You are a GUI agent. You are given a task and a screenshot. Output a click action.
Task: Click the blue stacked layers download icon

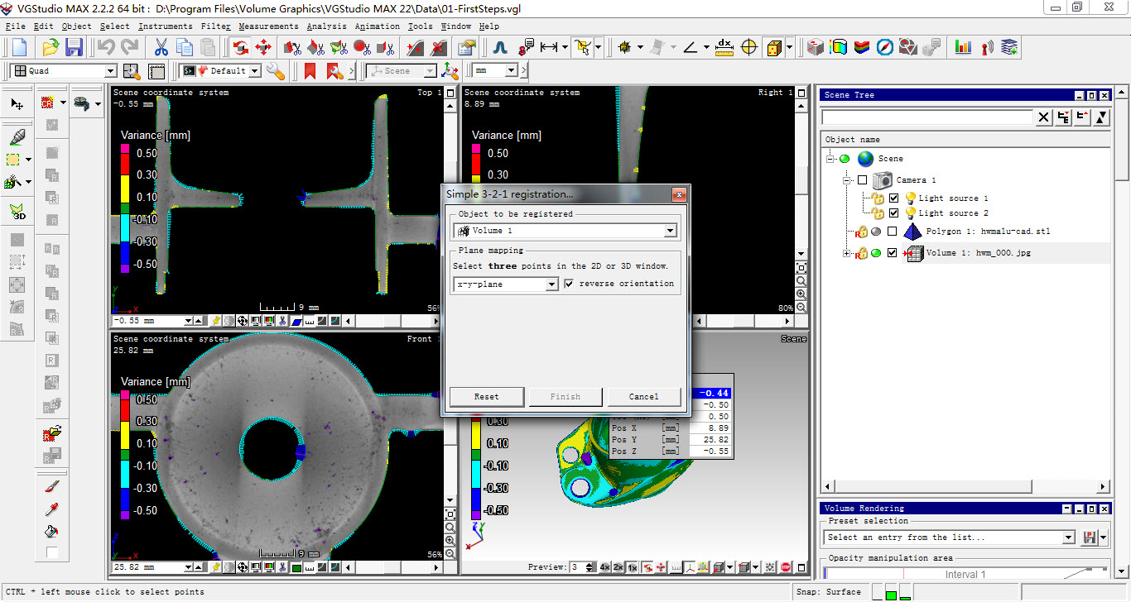pyautogui.click(x=1009, y=47)
